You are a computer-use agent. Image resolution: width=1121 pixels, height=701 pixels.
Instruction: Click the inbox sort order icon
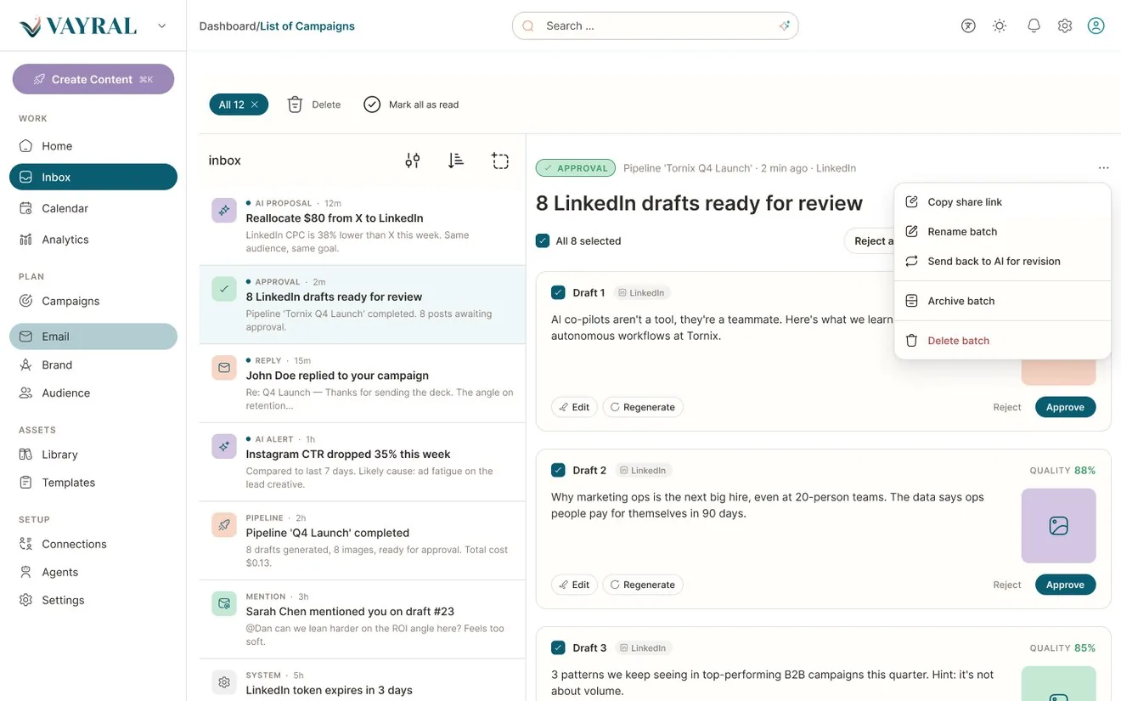456,161
